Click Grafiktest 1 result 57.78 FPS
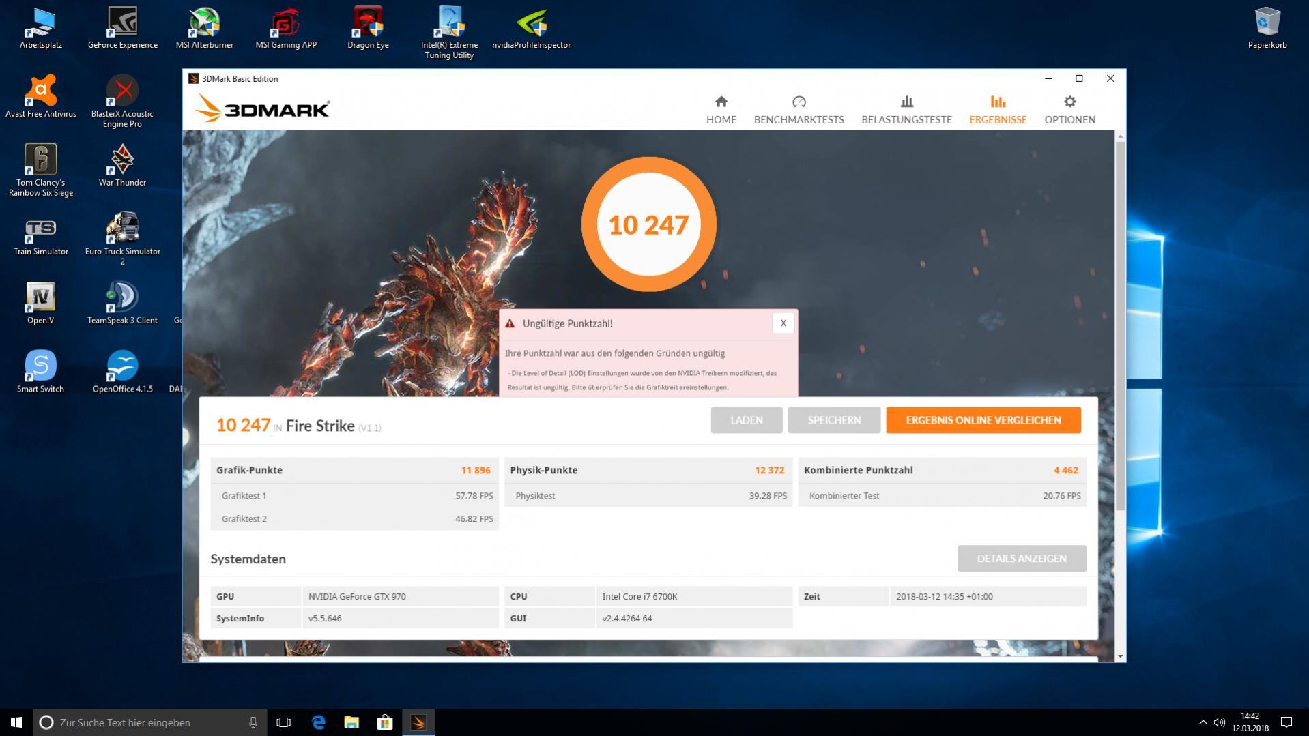This screenshot has height=736, width=1309. [x=474, y=496]
